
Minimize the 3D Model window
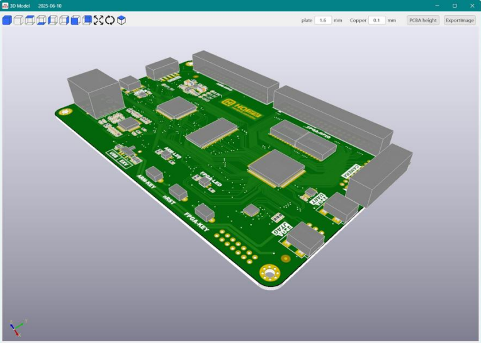coord(436,5)
